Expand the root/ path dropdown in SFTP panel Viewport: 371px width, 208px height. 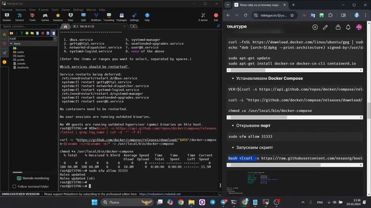coord(55,39)
